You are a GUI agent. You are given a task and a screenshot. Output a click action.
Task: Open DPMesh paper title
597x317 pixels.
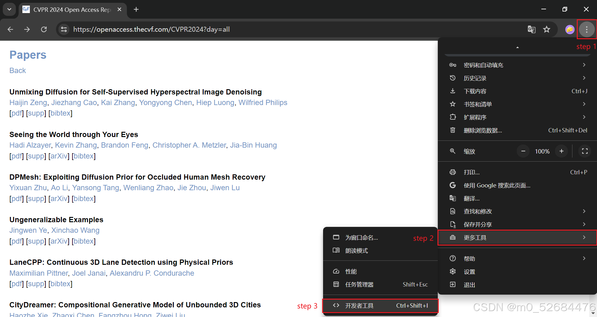click(x=137, y=177)
